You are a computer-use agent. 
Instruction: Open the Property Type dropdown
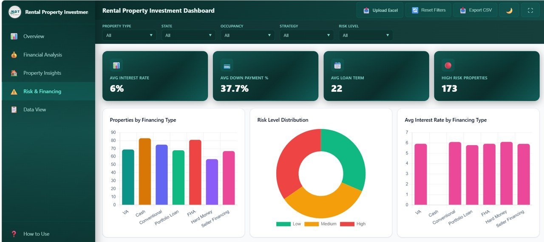(129, 35)
